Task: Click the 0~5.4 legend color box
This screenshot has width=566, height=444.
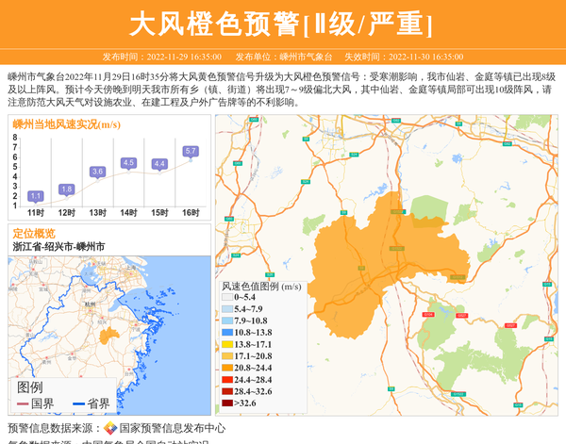Action: click(x=227, y=297)
